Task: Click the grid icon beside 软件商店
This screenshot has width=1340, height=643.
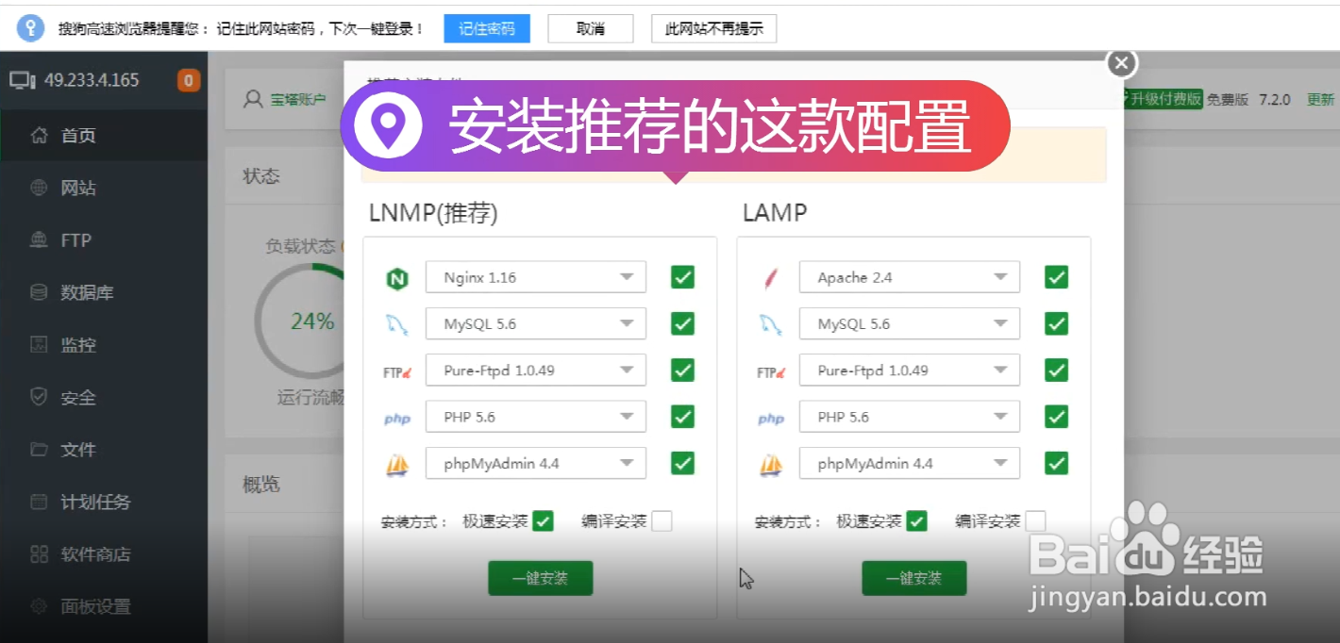Action: tap(39, 553)
